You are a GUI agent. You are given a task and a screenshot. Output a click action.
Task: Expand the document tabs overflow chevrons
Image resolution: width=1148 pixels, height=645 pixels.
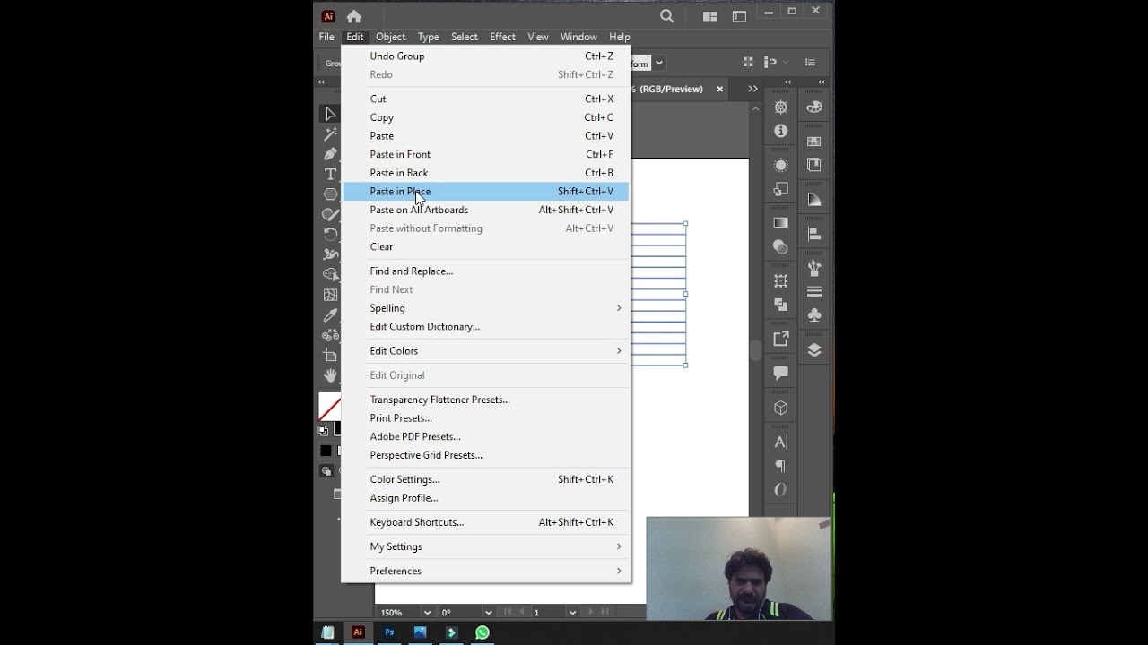coord(752,89)
